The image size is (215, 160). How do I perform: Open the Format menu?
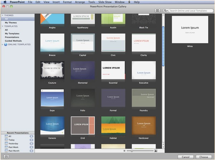point(67,2)
